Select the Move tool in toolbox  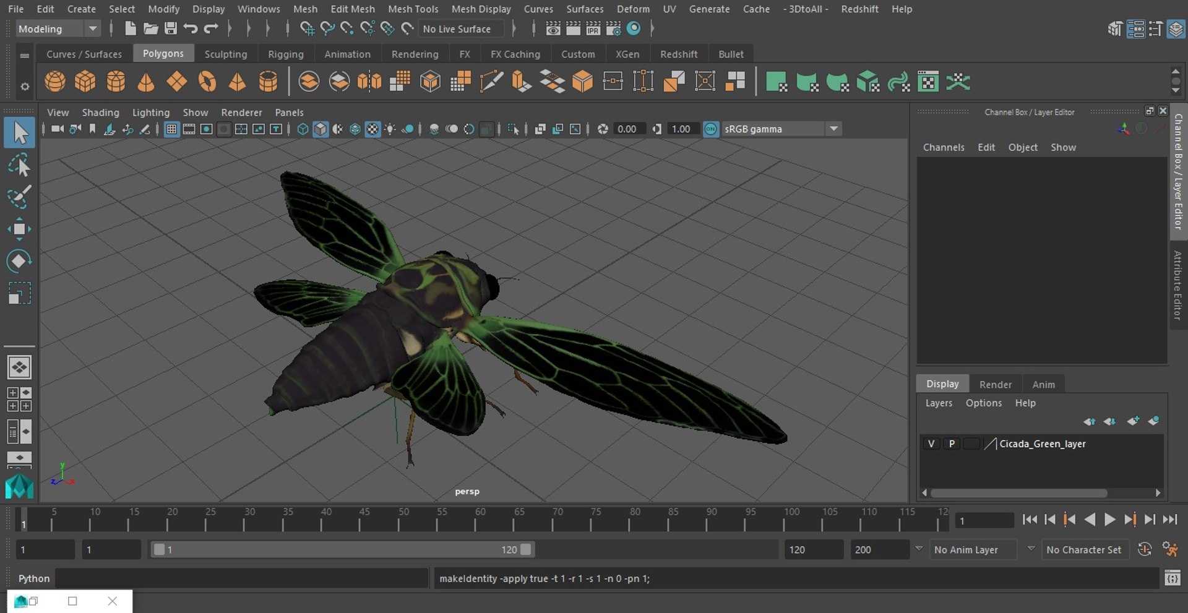click(x=19, y=229)
